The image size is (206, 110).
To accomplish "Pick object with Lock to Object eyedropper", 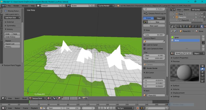I will pos(164,41).
